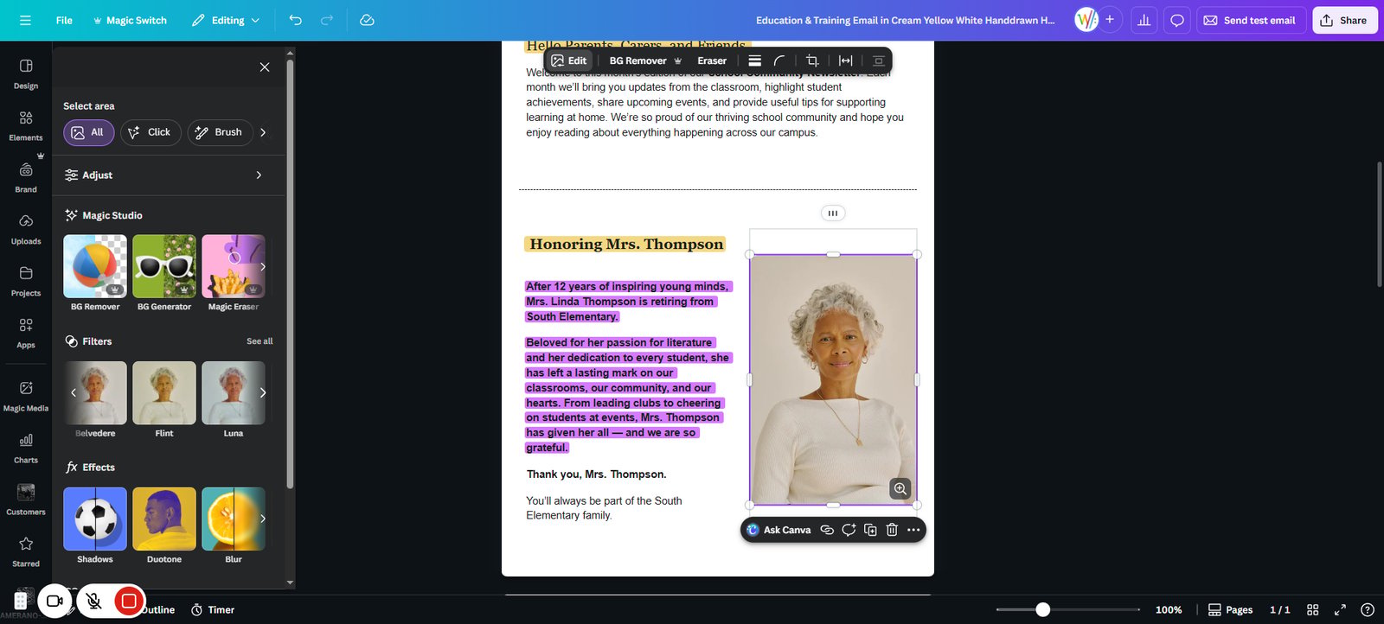Open the comments speech bubble

coord(1176,20)
